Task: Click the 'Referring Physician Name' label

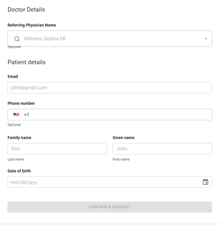Action: pyautogui.click(x=32, y=25)
